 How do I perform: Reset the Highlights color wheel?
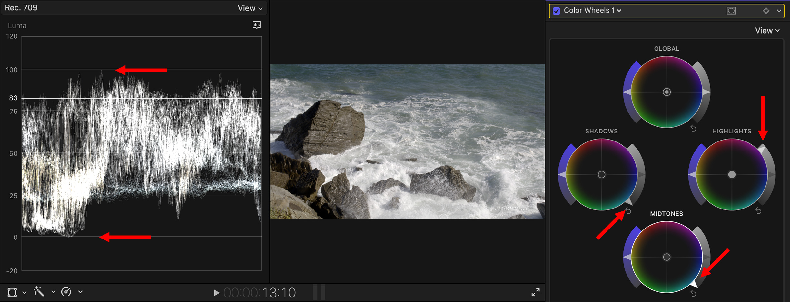tap(758, 211)
